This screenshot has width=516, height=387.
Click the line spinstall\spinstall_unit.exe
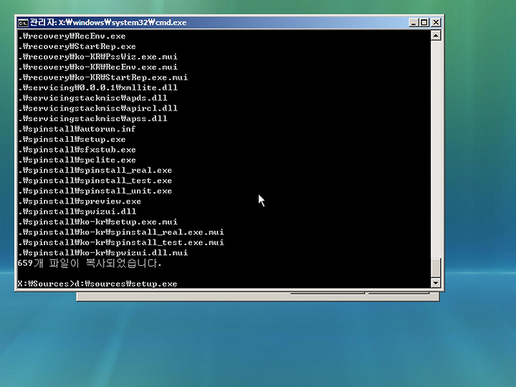tap(95, 191)
